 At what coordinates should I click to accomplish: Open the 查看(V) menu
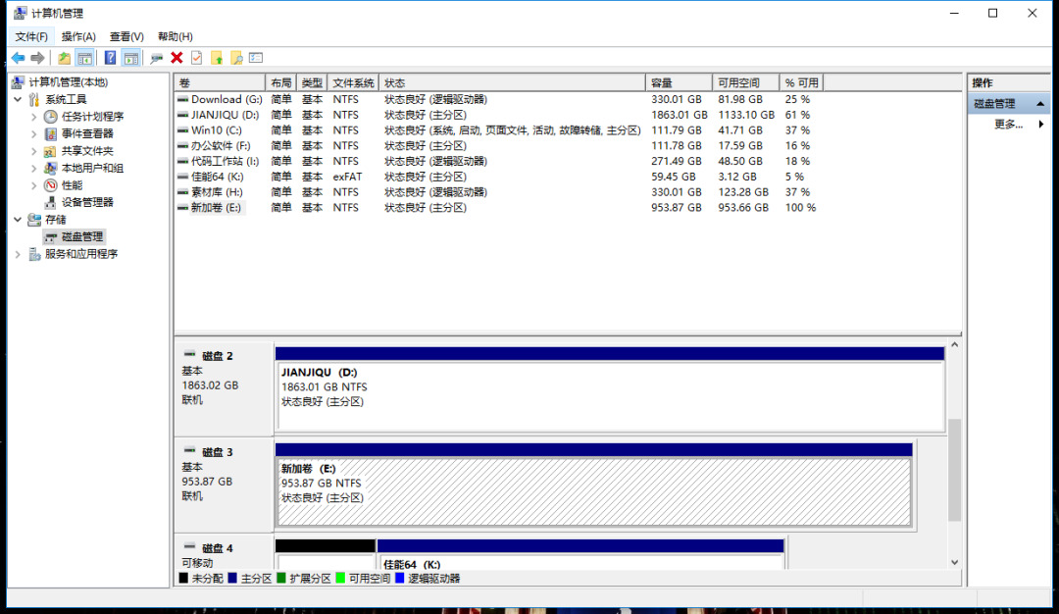click(x=126, y=36)
